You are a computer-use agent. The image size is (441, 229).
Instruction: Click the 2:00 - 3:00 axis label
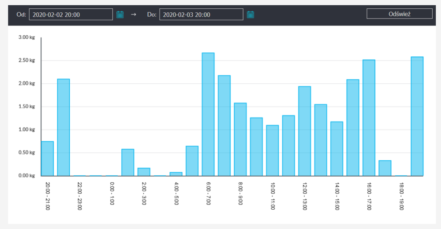point(144,194)
